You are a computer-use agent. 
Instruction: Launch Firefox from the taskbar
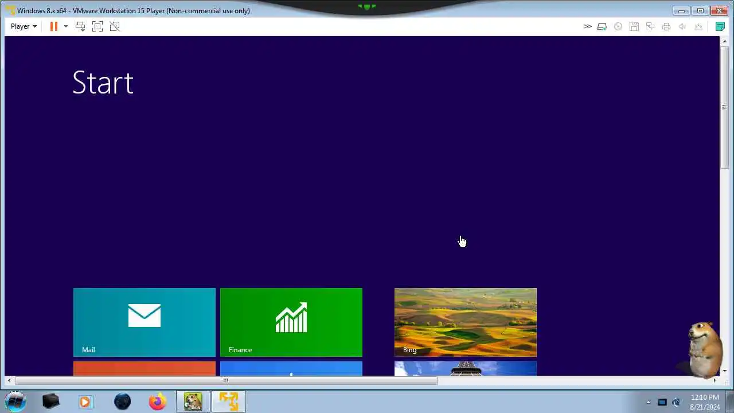(158, 402)
